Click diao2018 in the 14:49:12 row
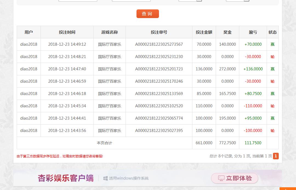296x190 pixels. (x=29, y=44)
